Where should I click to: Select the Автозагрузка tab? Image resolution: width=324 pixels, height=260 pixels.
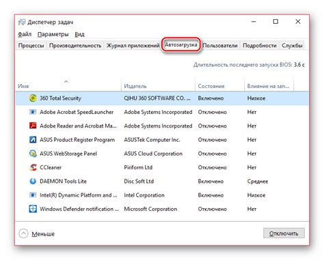181,45
